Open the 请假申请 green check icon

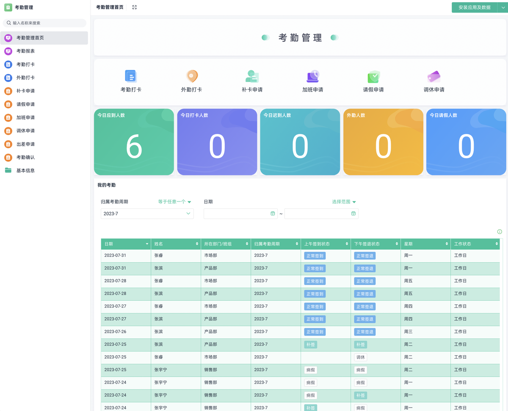[373, 76]
